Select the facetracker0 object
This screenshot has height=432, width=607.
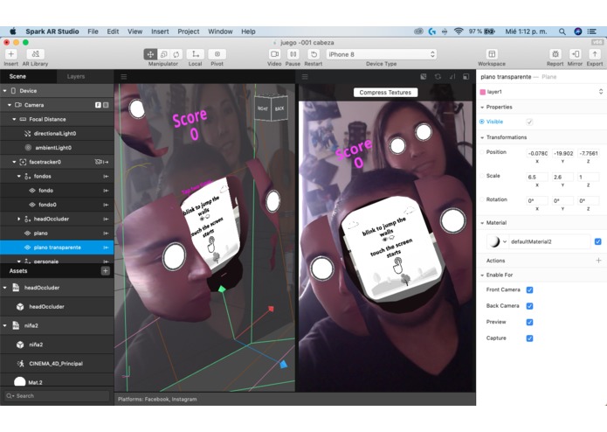57,162
